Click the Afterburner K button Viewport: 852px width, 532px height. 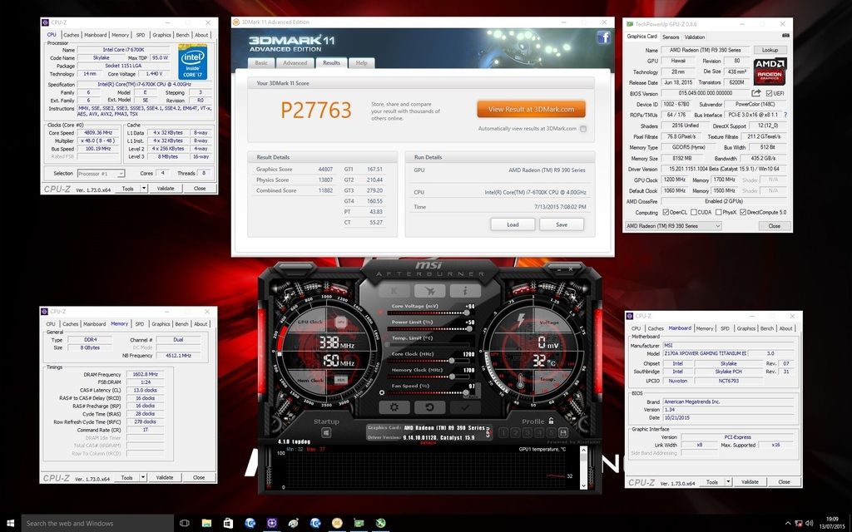coord(394,291)
